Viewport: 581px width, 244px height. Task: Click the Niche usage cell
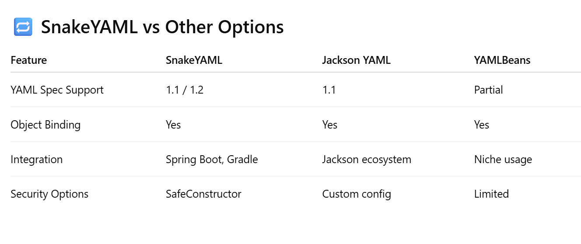503,160
